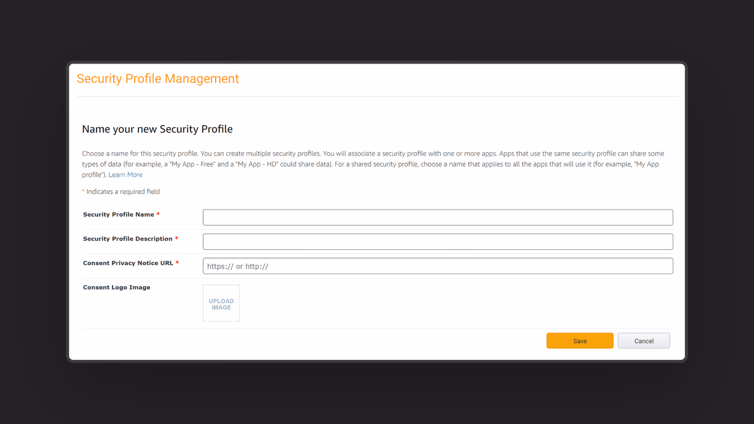Focus the Security Profile Description field
Image resolution: width=754 pixels, height=424 pixels.
click(438, 241)
